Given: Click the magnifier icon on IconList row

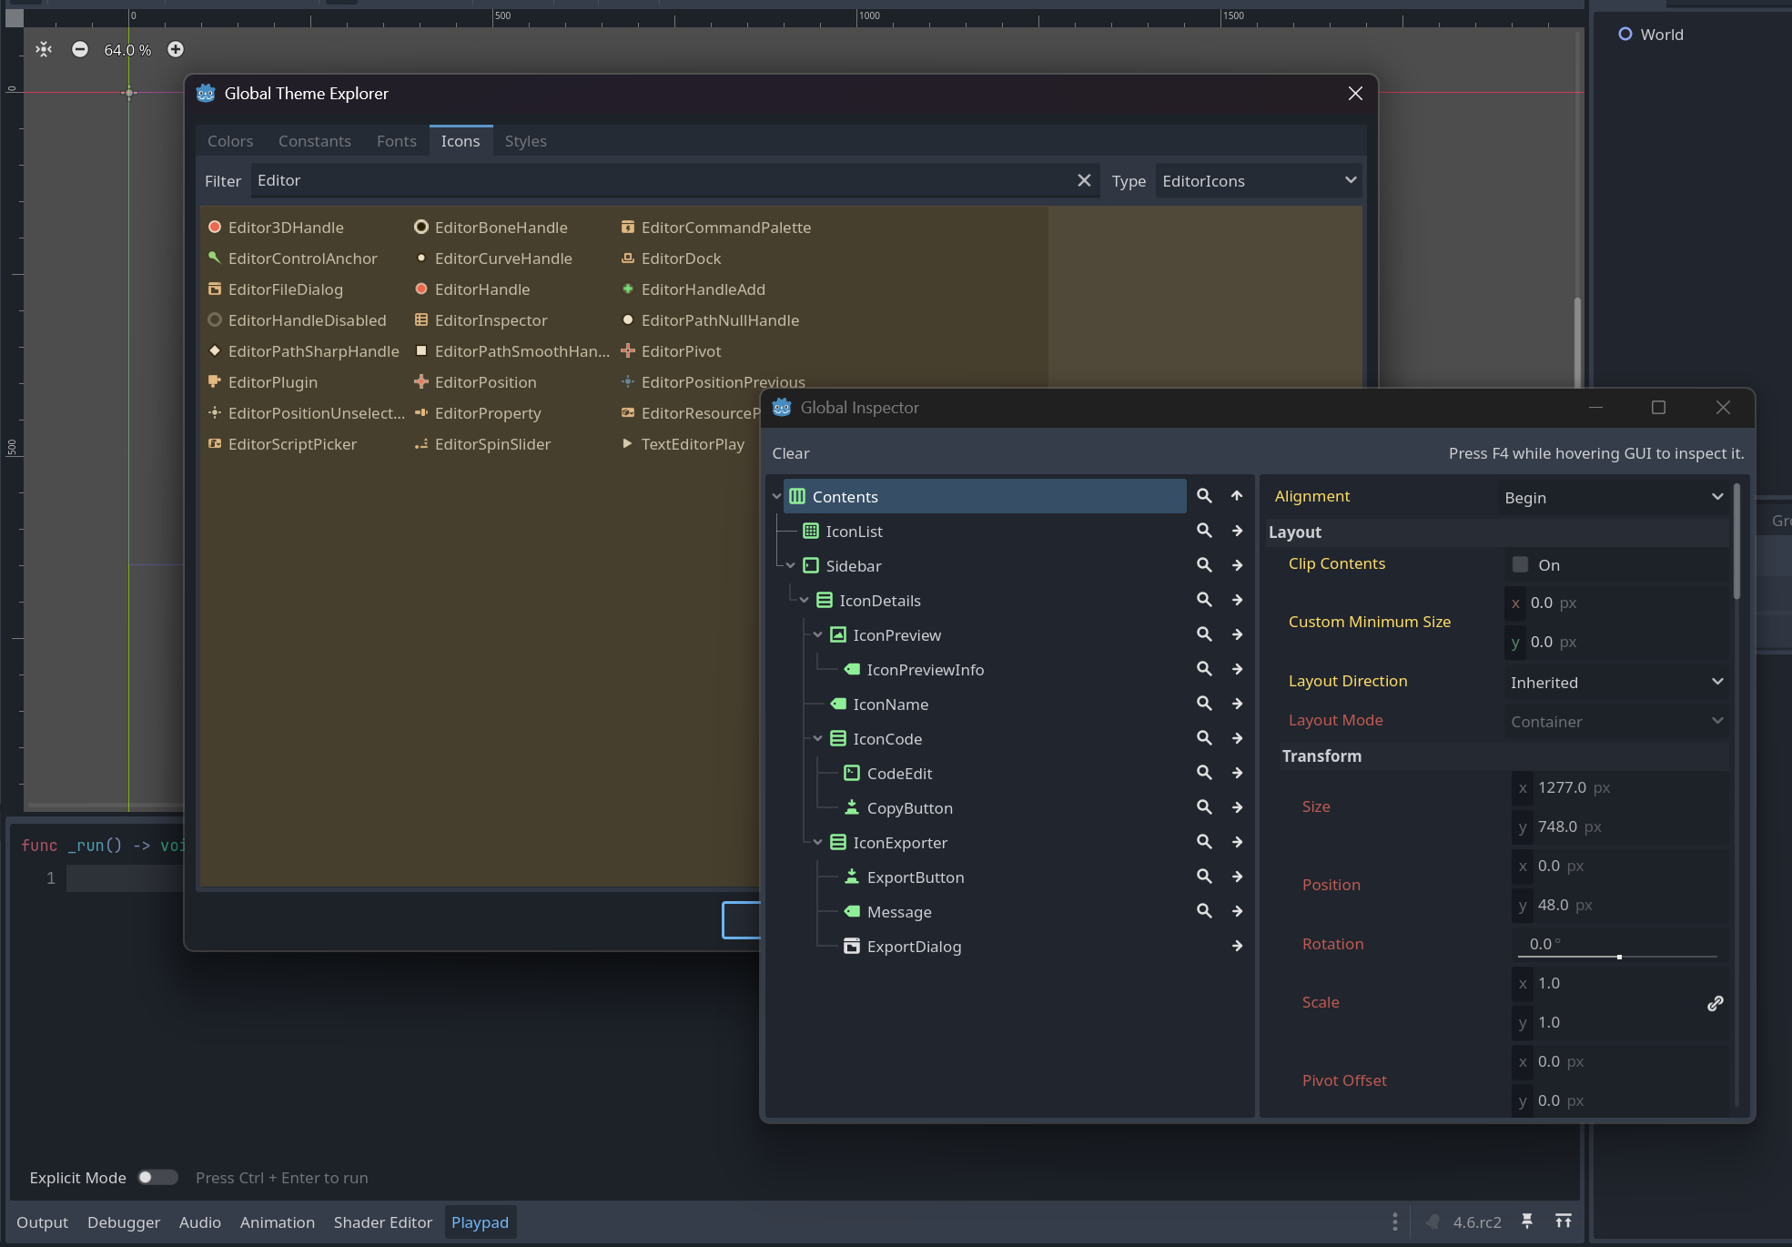Looking at the screenshot, I should tap(1204, 531).
